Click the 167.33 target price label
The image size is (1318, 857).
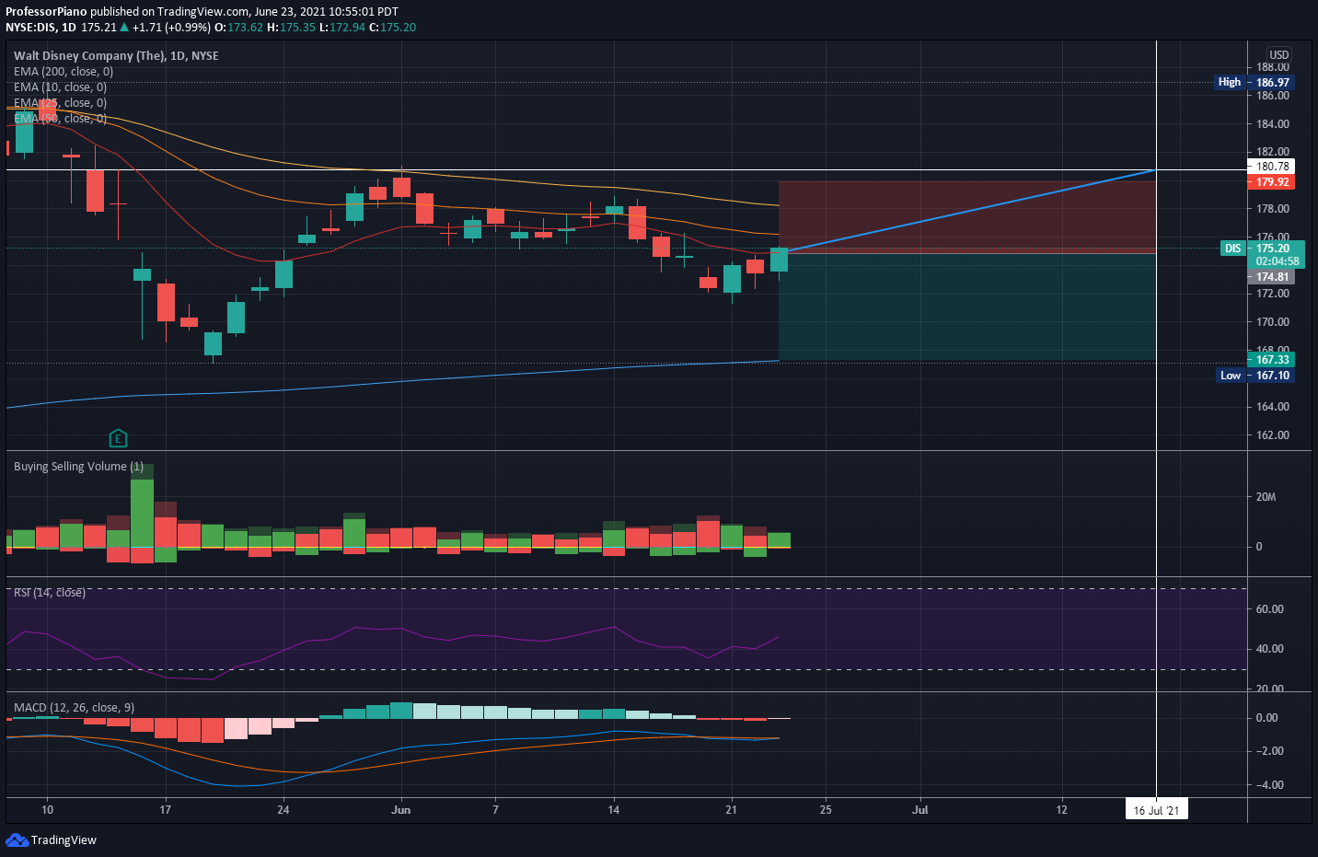tap(1272, 360)
